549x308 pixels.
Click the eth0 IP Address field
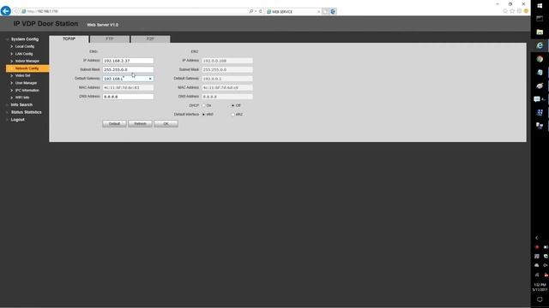tap(128, 61)
